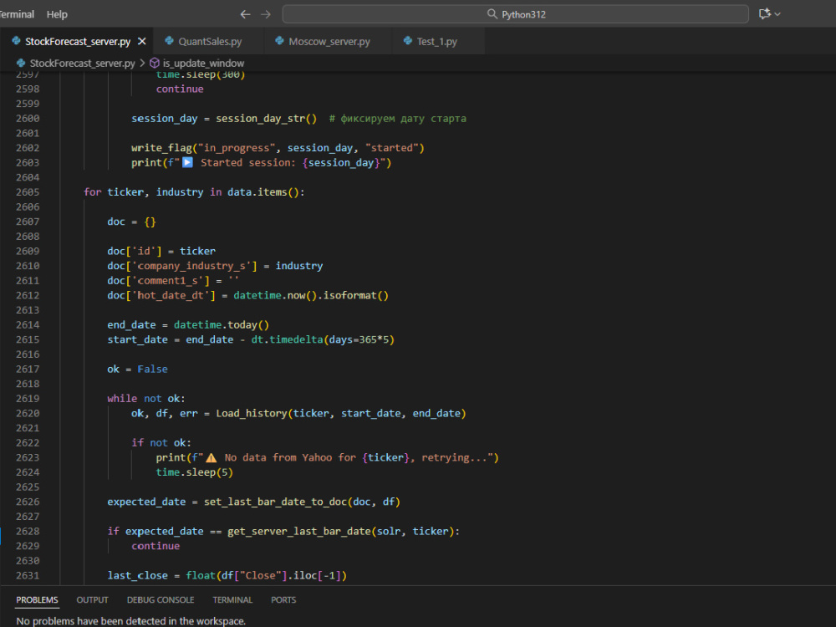Click the doc['comment1_s'] assignment
Screen dimensions: 836x627
click(x=173, y=280)
